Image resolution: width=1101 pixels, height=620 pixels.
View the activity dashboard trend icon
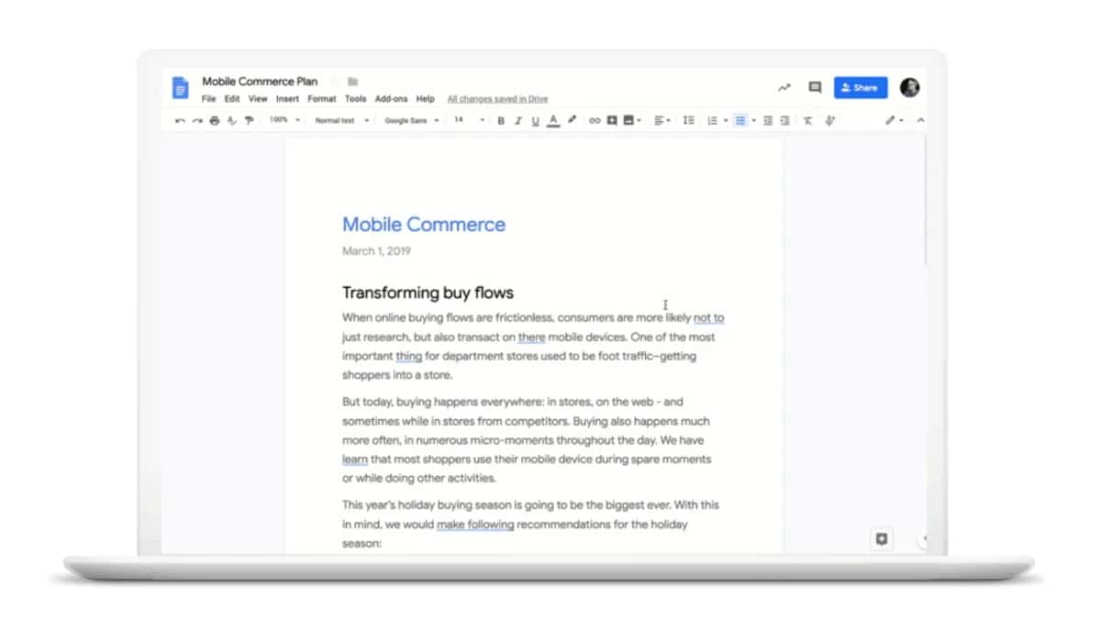pyautogui.click(x=784, y=88)
